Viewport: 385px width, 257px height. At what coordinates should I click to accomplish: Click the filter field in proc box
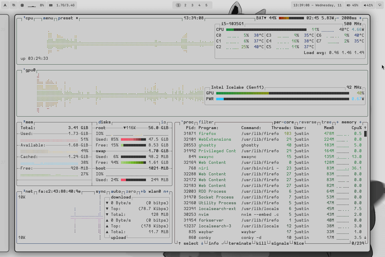(x=206, y=122)
